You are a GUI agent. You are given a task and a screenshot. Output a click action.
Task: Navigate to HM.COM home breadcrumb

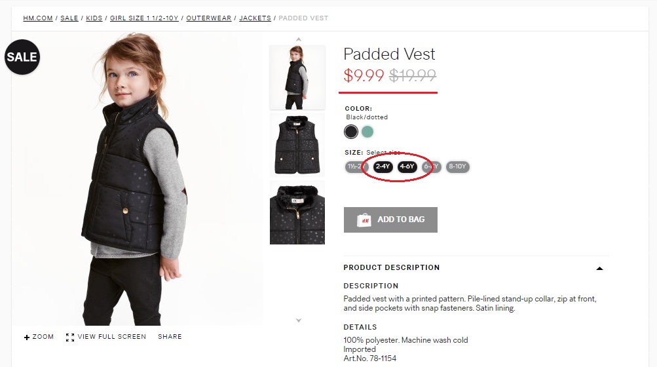38,18
